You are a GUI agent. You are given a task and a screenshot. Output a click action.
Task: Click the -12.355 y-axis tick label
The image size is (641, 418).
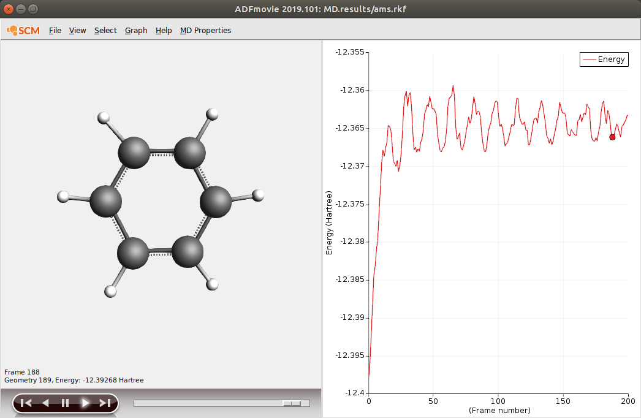pos(349,52)
